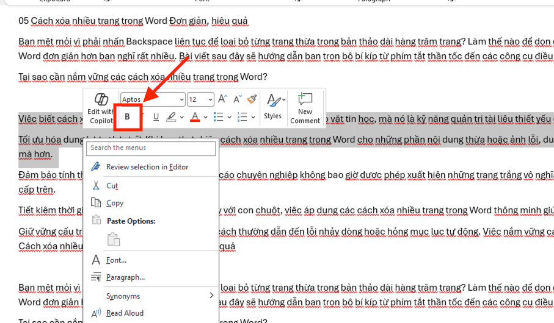Click the text "cấp trên."

tap(37, 190)
